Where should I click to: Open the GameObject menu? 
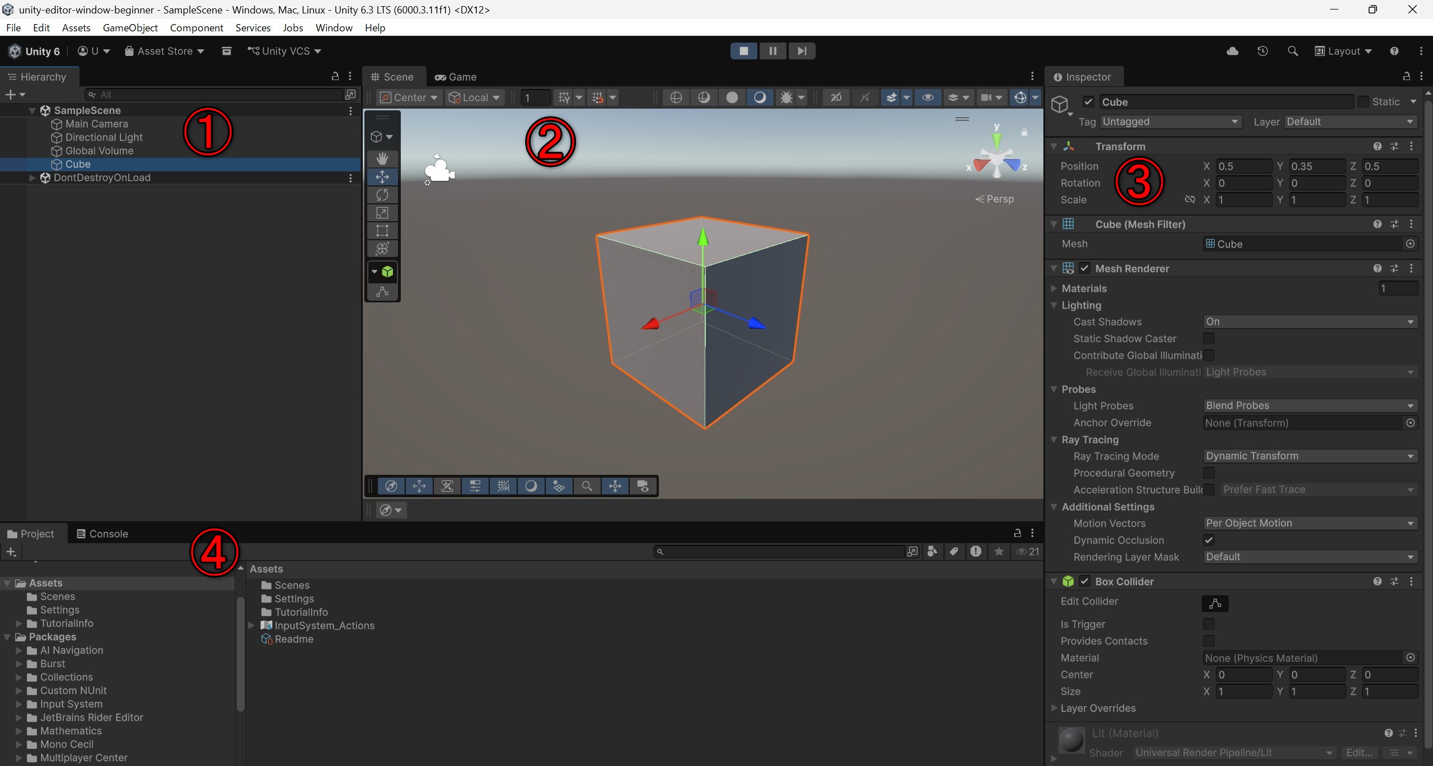pyautogui.click(x=130, y=28)
